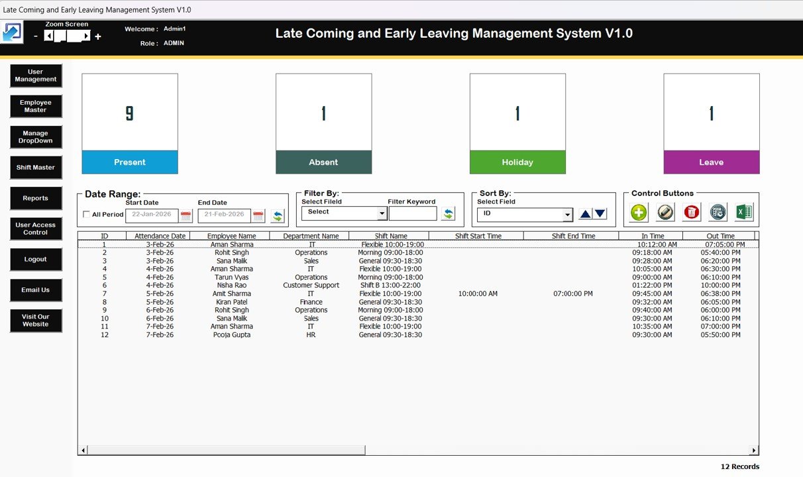Image resolution: width=803 pixels, height=477 pixels.
Task: Click the green add new record icon
Action: (639, 212)
